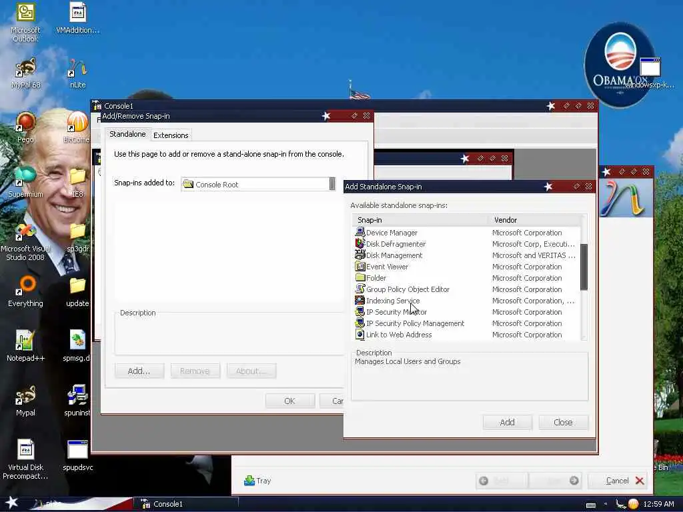Click the clock showing 12:59 AM

(x=658, y=504)
